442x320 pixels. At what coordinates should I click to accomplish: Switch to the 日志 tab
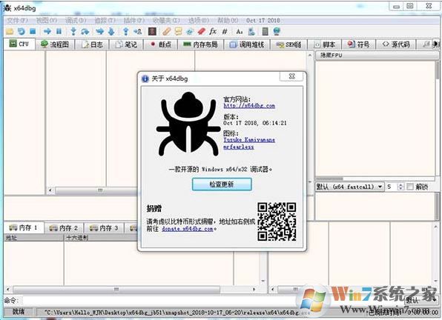pos(93,44)
